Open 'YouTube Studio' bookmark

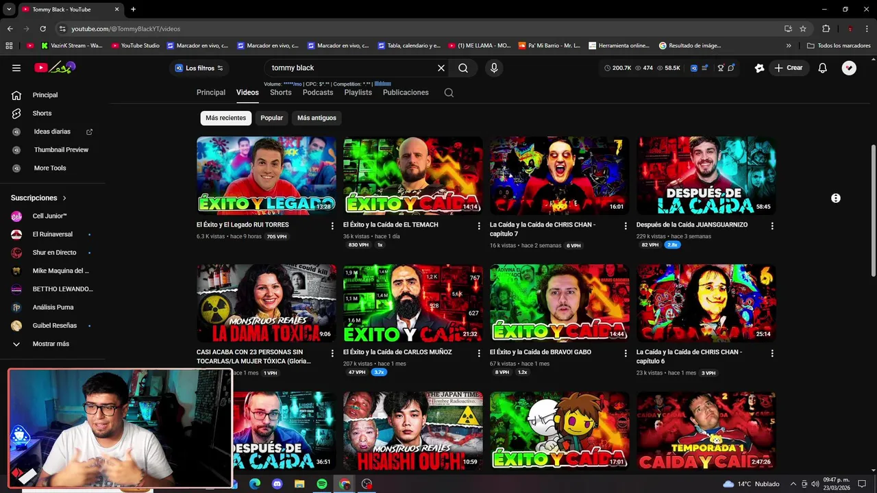pos(135,46)
